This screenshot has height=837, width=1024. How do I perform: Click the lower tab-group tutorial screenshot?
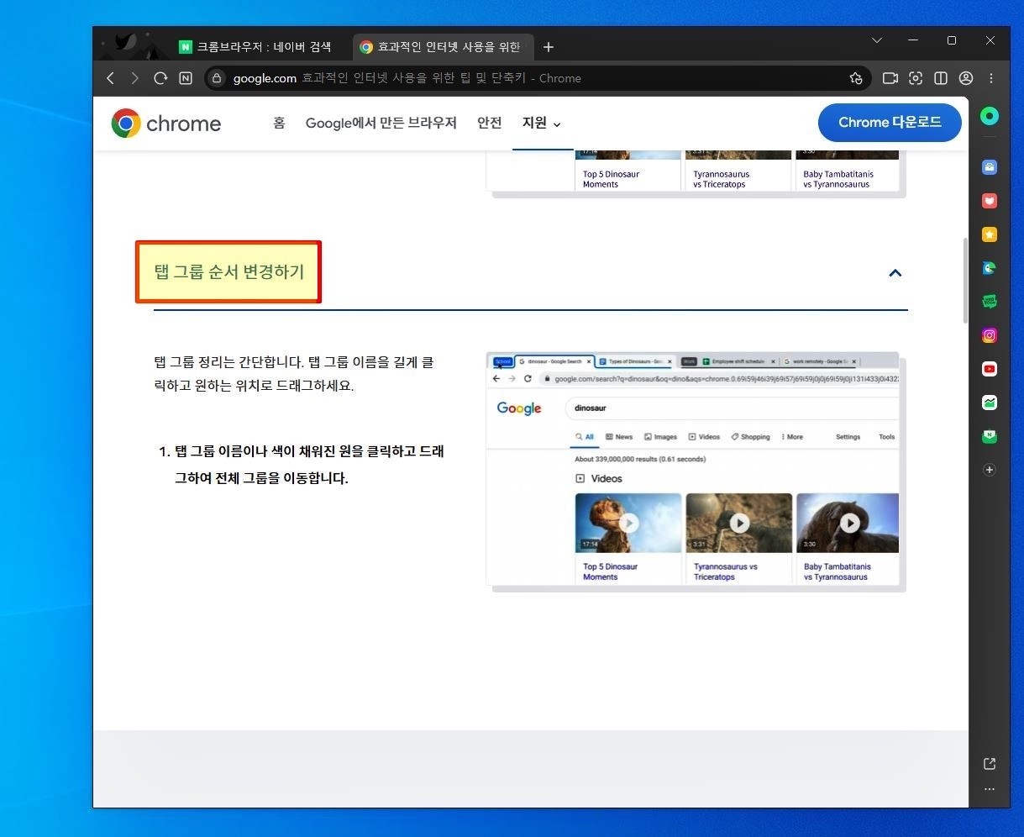click(x=693, y=470)
